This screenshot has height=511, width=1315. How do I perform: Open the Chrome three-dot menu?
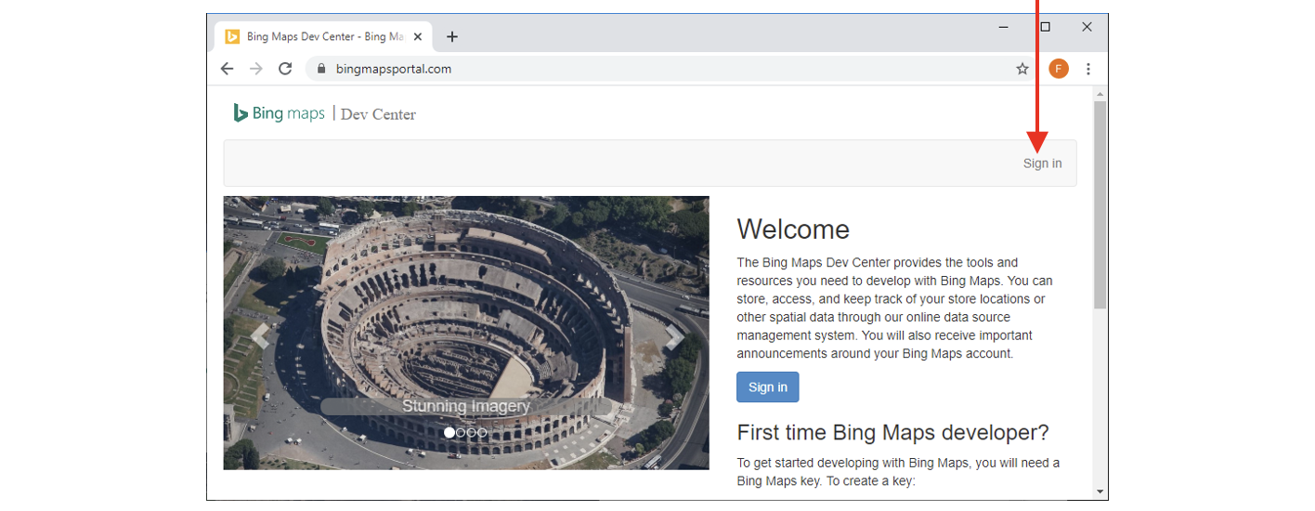click(1088, 69)
